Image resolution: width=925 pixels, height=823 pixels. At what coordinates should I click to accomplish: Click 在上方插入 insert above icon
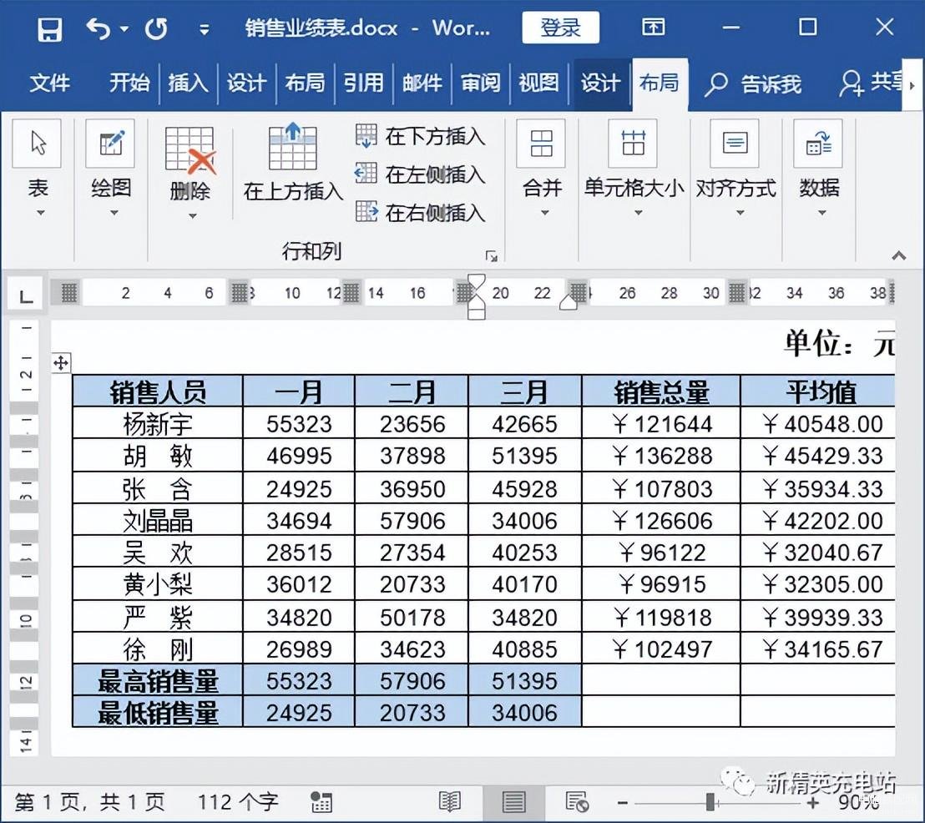(293, 146)
